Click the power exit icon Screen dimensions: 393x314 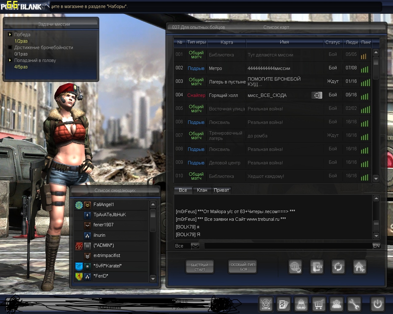tap(377, 304)
